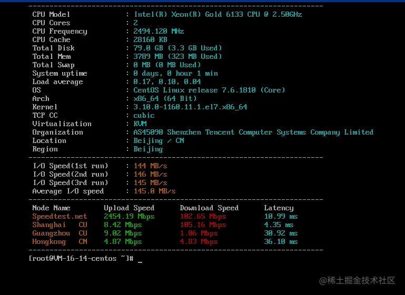Select the Arch value x86_64 (64 Bit)
The width and height of the screenshot is (405, 295).
[x=165, y=98]
